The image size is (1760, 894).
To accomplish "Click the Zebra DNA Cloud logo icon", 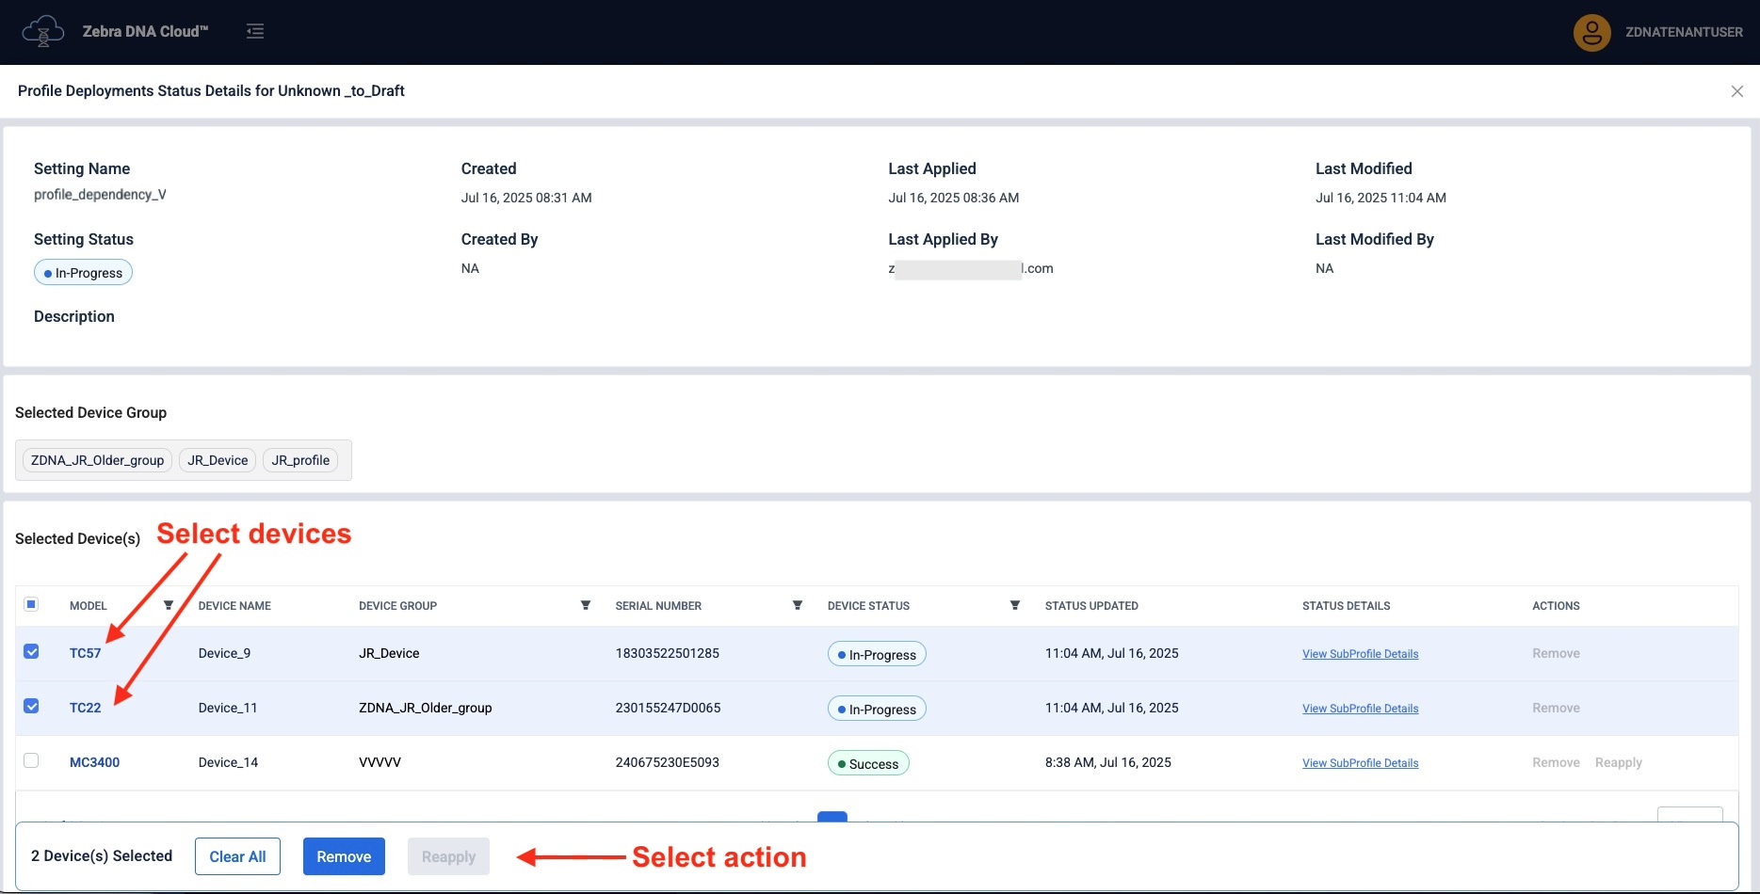I will 42,31.
